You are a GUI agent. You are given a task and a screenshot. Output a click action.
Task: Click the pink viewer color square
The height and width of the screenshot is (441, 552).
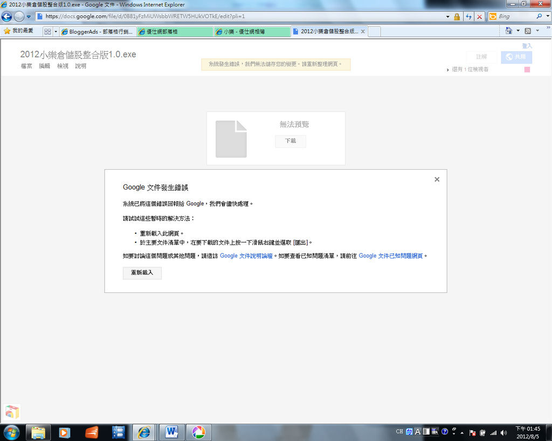coord(527,69)
